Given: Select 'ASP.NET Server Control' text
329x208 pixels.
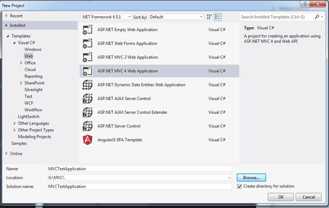Looking at the screenshot, I should click(x=119, y=126).
